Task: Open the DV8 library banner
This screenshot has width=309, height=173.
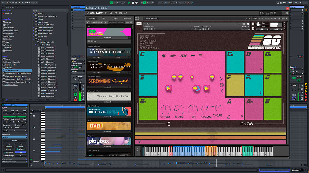Action: pos(109,126)
